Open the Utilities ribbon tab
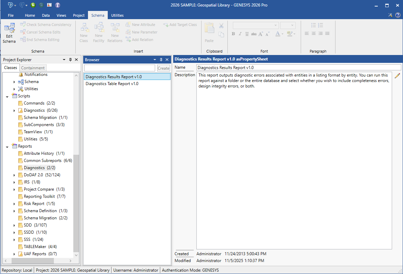 (x=117, y=15)
